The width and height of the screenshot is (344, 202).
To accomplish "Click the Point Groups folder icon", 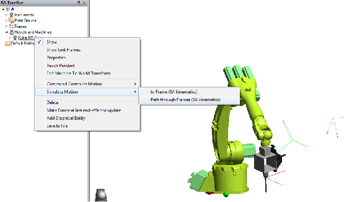I will pyautogui.click(x=11, y=21).
